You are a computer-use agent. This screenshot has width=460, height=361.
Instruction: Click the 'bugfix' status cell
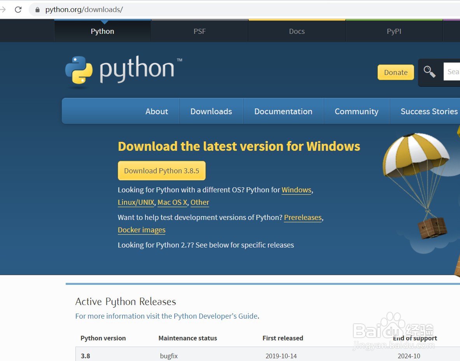click(169, 356)
